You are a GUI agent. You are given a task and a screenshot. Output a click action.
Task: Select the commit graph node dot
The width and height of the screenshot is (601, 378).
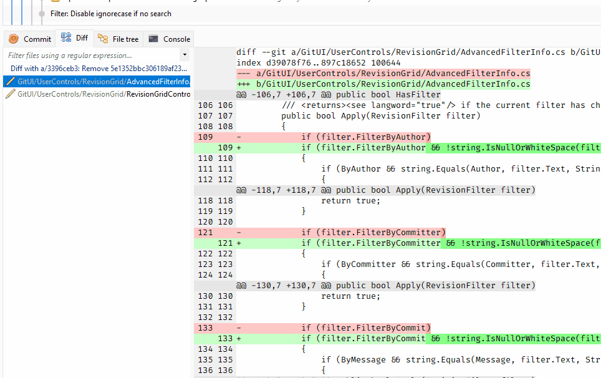[41, 13]
